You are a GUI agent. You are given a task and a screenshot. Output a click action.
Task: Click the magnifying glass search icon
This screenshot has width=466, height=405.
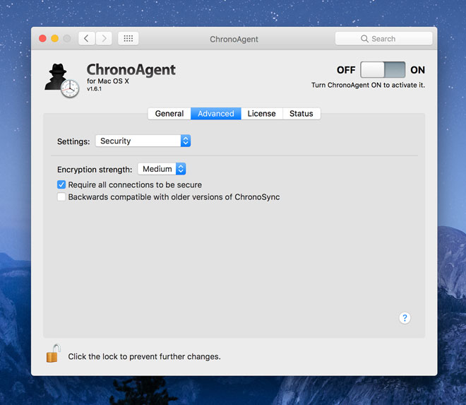pos(364,39)
